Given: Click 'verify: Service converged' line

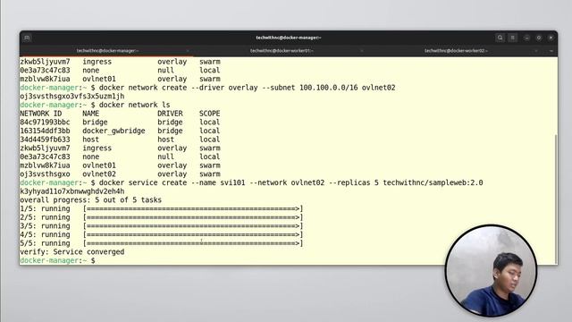Looking at the screenshot, I should click(x=72, y=252).
